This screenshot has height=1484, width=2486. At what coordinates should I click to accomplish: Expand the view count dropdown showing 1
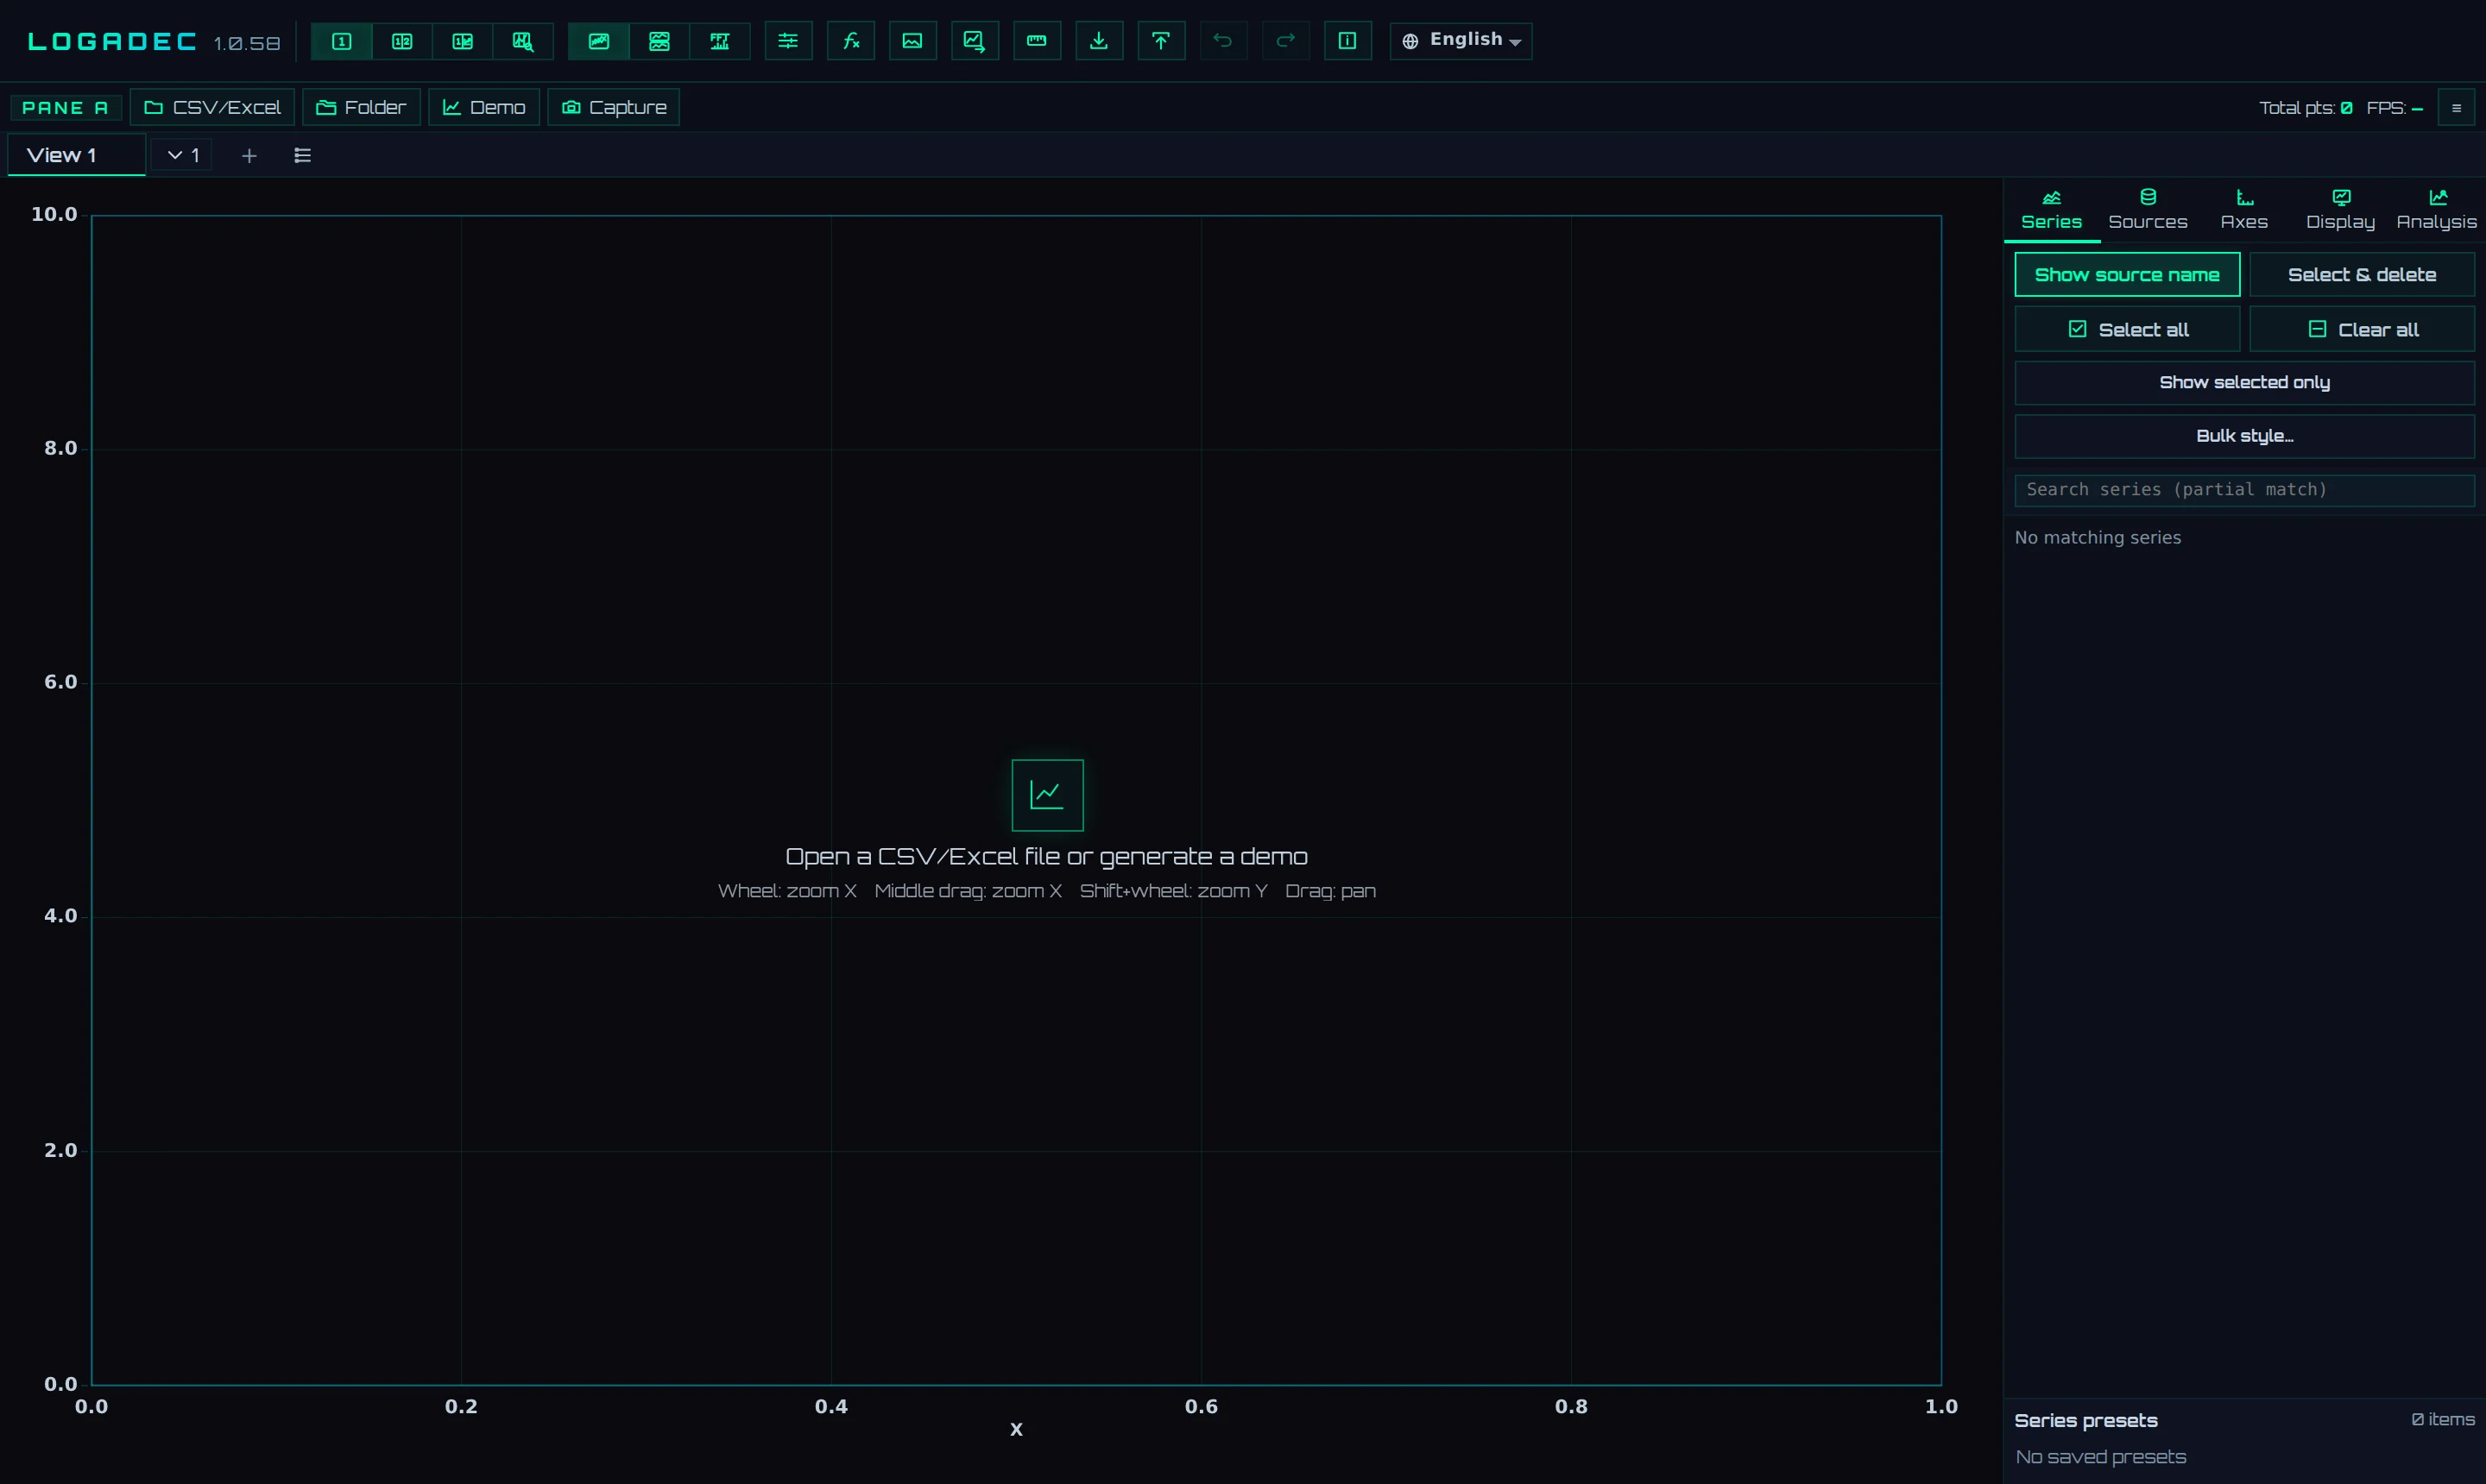[x=183, y=155]
